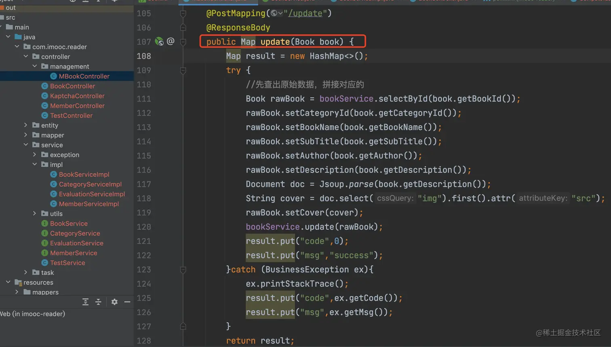Click the class icon beside BookServiceImpl
The width and height of the screenshot is (611, 347).
coord(53,174)
